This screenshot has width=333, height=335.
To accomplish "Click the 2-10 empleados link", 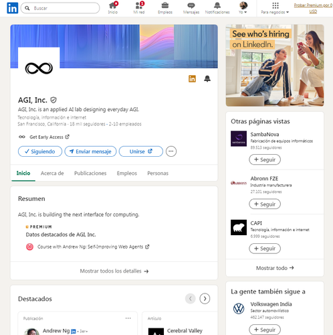I will tap(125, 124).
